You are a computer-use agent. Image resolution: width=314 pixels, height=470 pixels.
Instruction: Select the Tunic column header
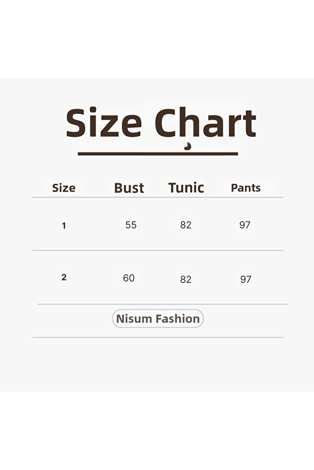click(x=186, y=188)
